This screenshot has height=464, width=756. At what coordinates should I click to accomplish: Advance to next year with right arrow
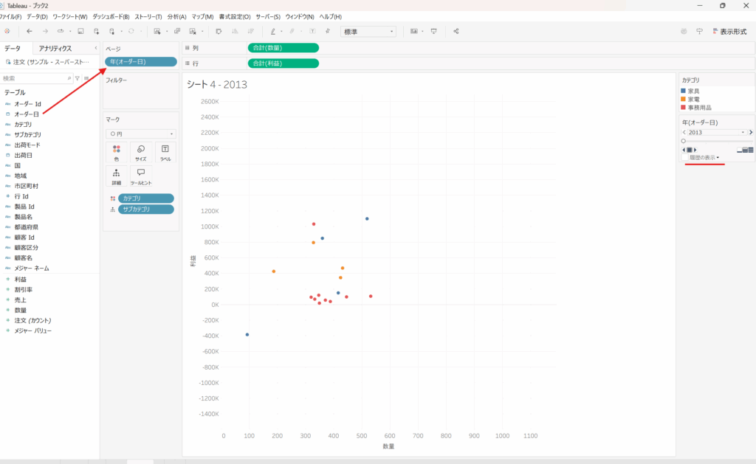click(751, 132)
